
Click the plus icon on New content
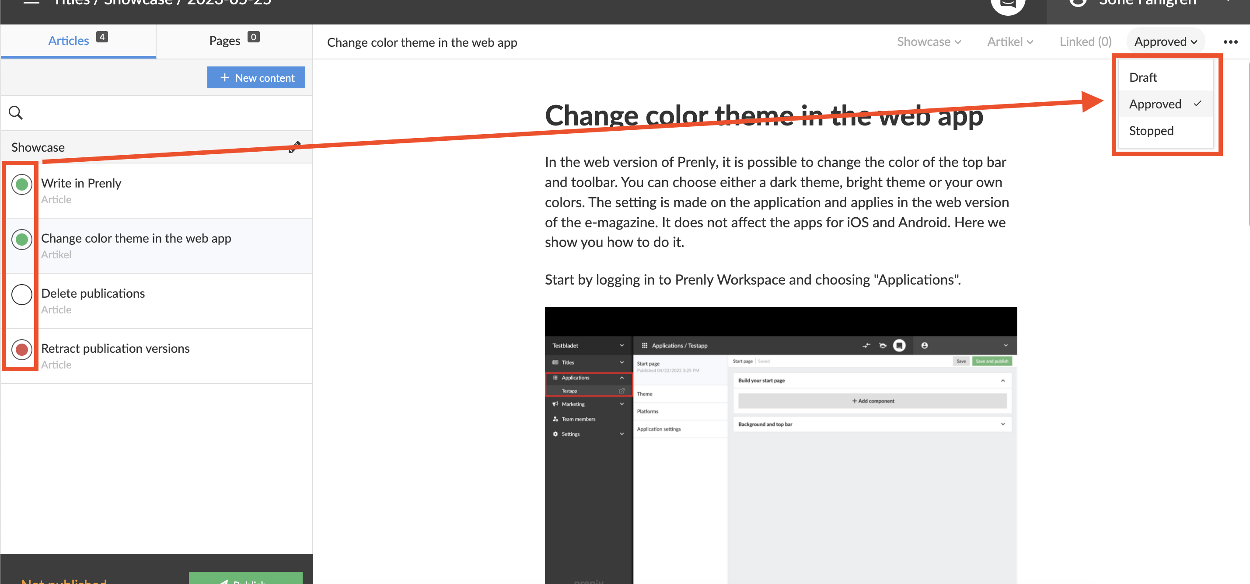pyautogui.click(x=224, y=78)
